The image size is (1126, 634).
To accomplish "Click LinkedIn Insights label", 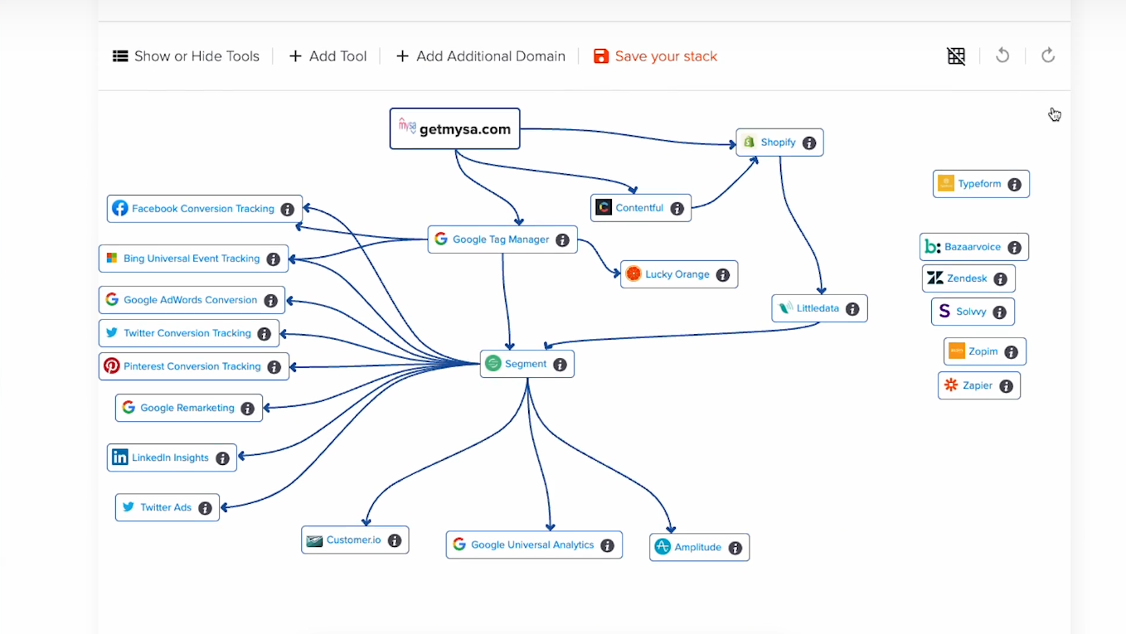I will click(x=170, y=457).
